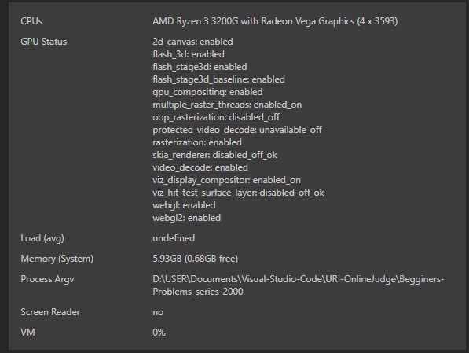The width and height of the screenshot is (469, 353).
Task: Click the 5.93GB memory value
Action: coord(196,259)
